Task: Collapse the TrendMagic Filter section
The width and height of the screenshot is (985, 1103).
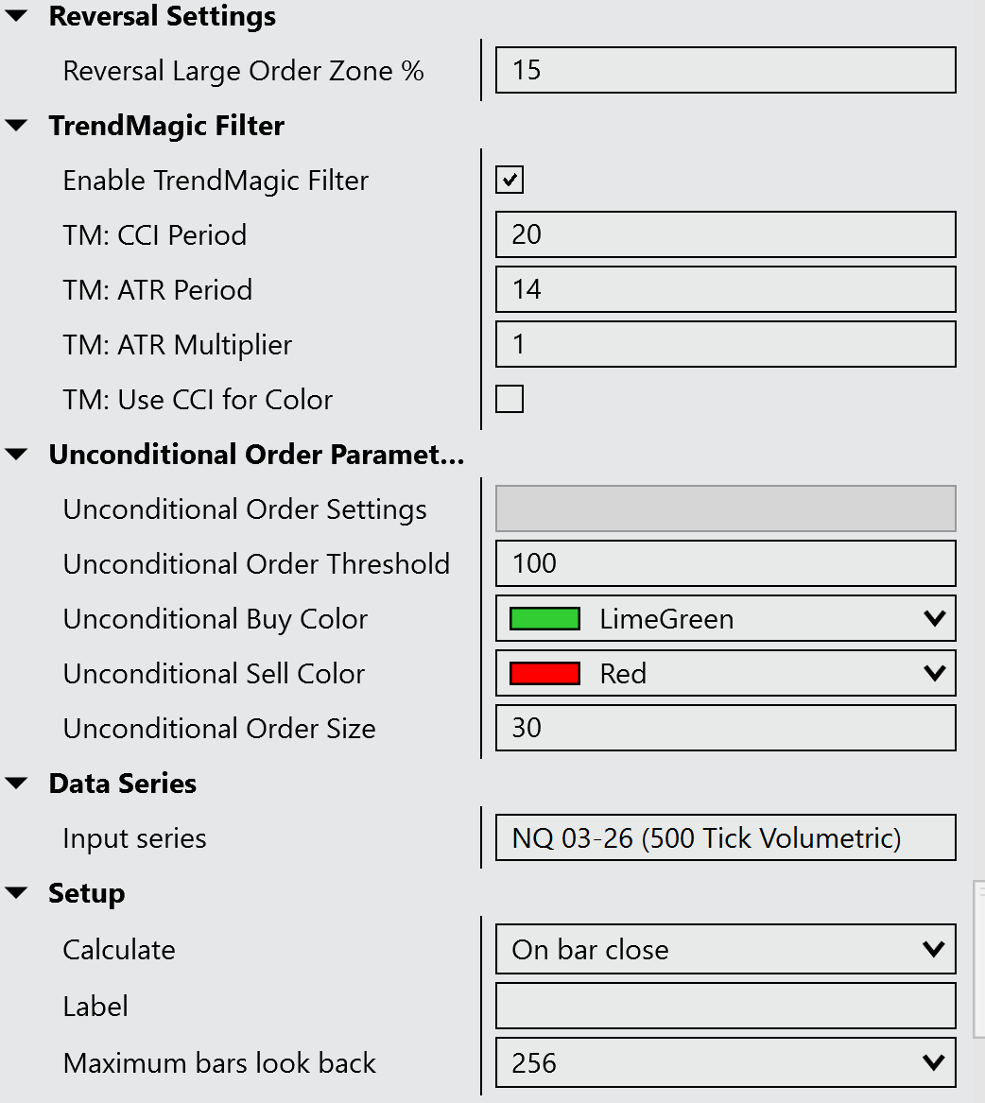Action: 17,126
